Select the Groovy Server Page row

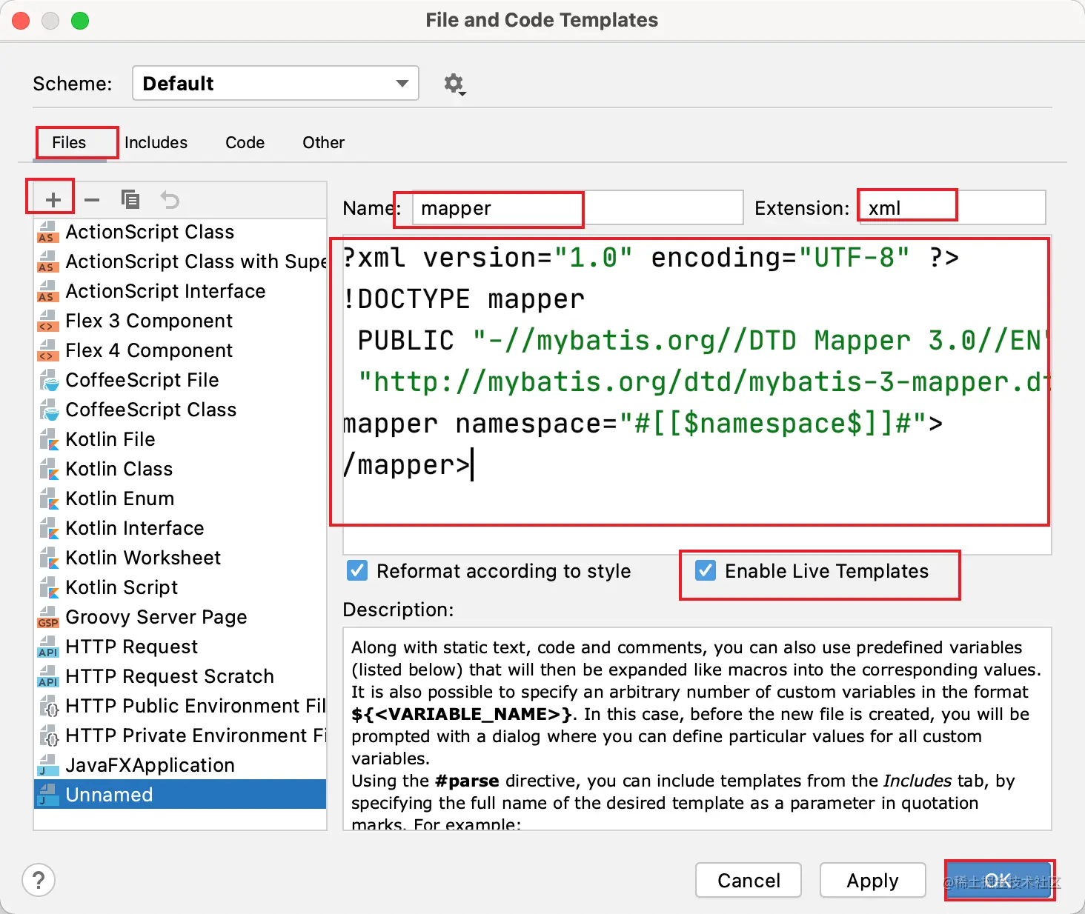pyautogui.click(x=180, y=617)
